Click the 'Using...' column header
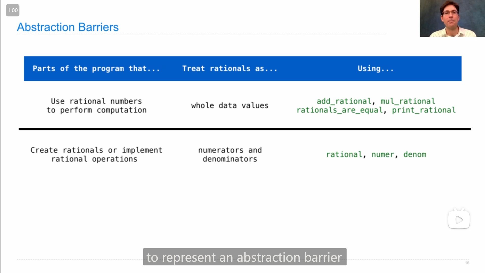The image size is (485, 273). (x=375, y=69)
